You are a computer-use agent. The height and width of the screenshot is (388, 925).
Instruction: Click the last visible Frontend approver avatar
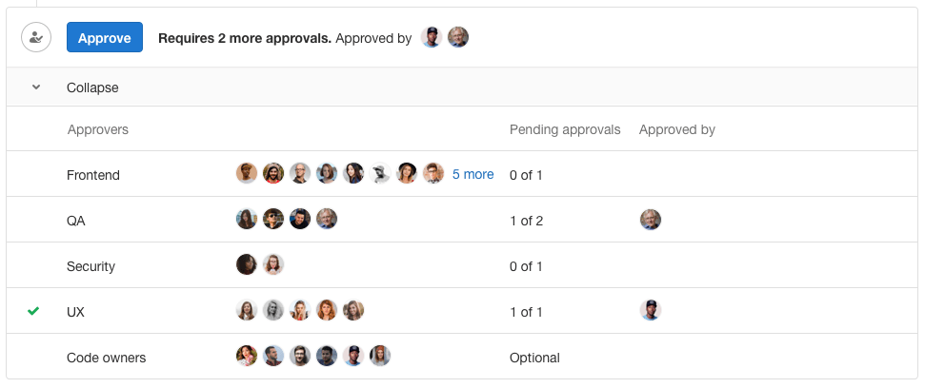(433, 174)
